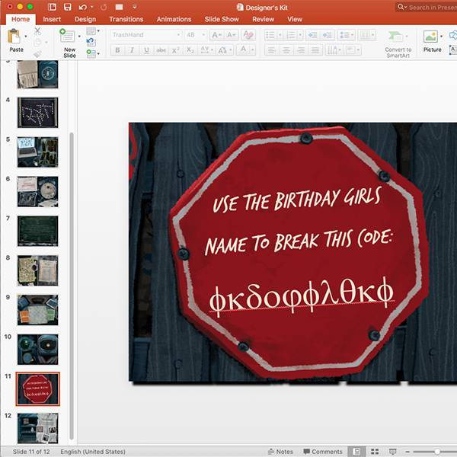Click the Search in Presentation field
The image size is (457, 457).
(426, 7)
